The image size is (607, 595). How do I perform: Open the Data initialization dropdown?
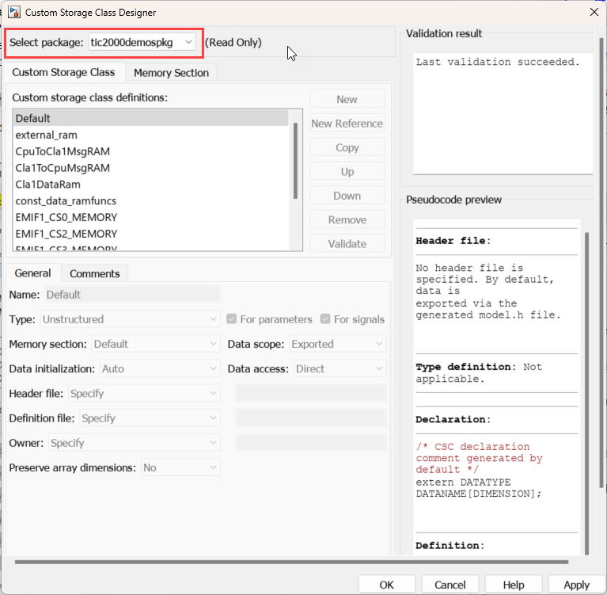point(161,368)
